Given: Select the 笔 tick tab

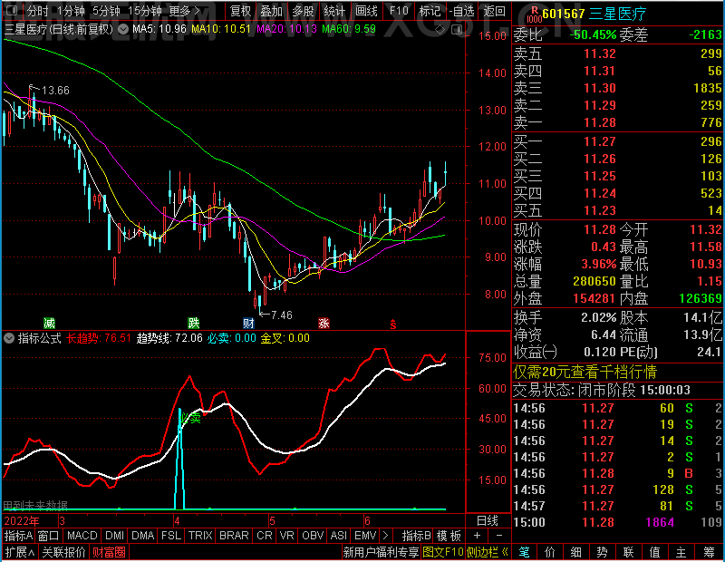Looking at the screenshot, I should [524, 552].
